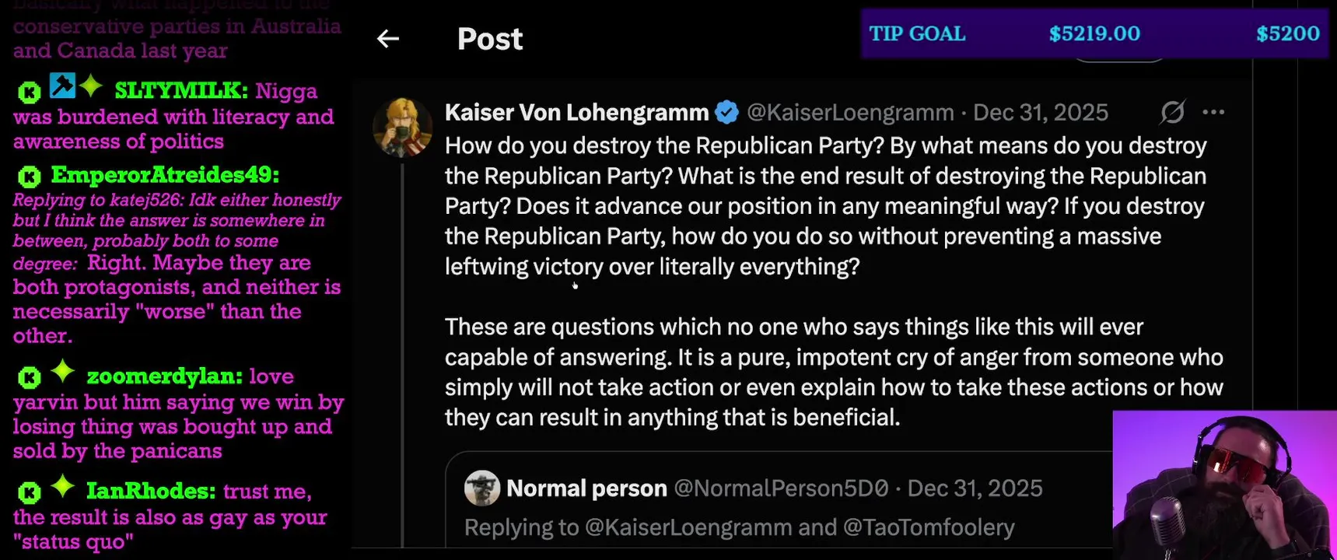
Task: Open the Kaiser Von Lohengramm display name
Action: [x=576, y=113]
